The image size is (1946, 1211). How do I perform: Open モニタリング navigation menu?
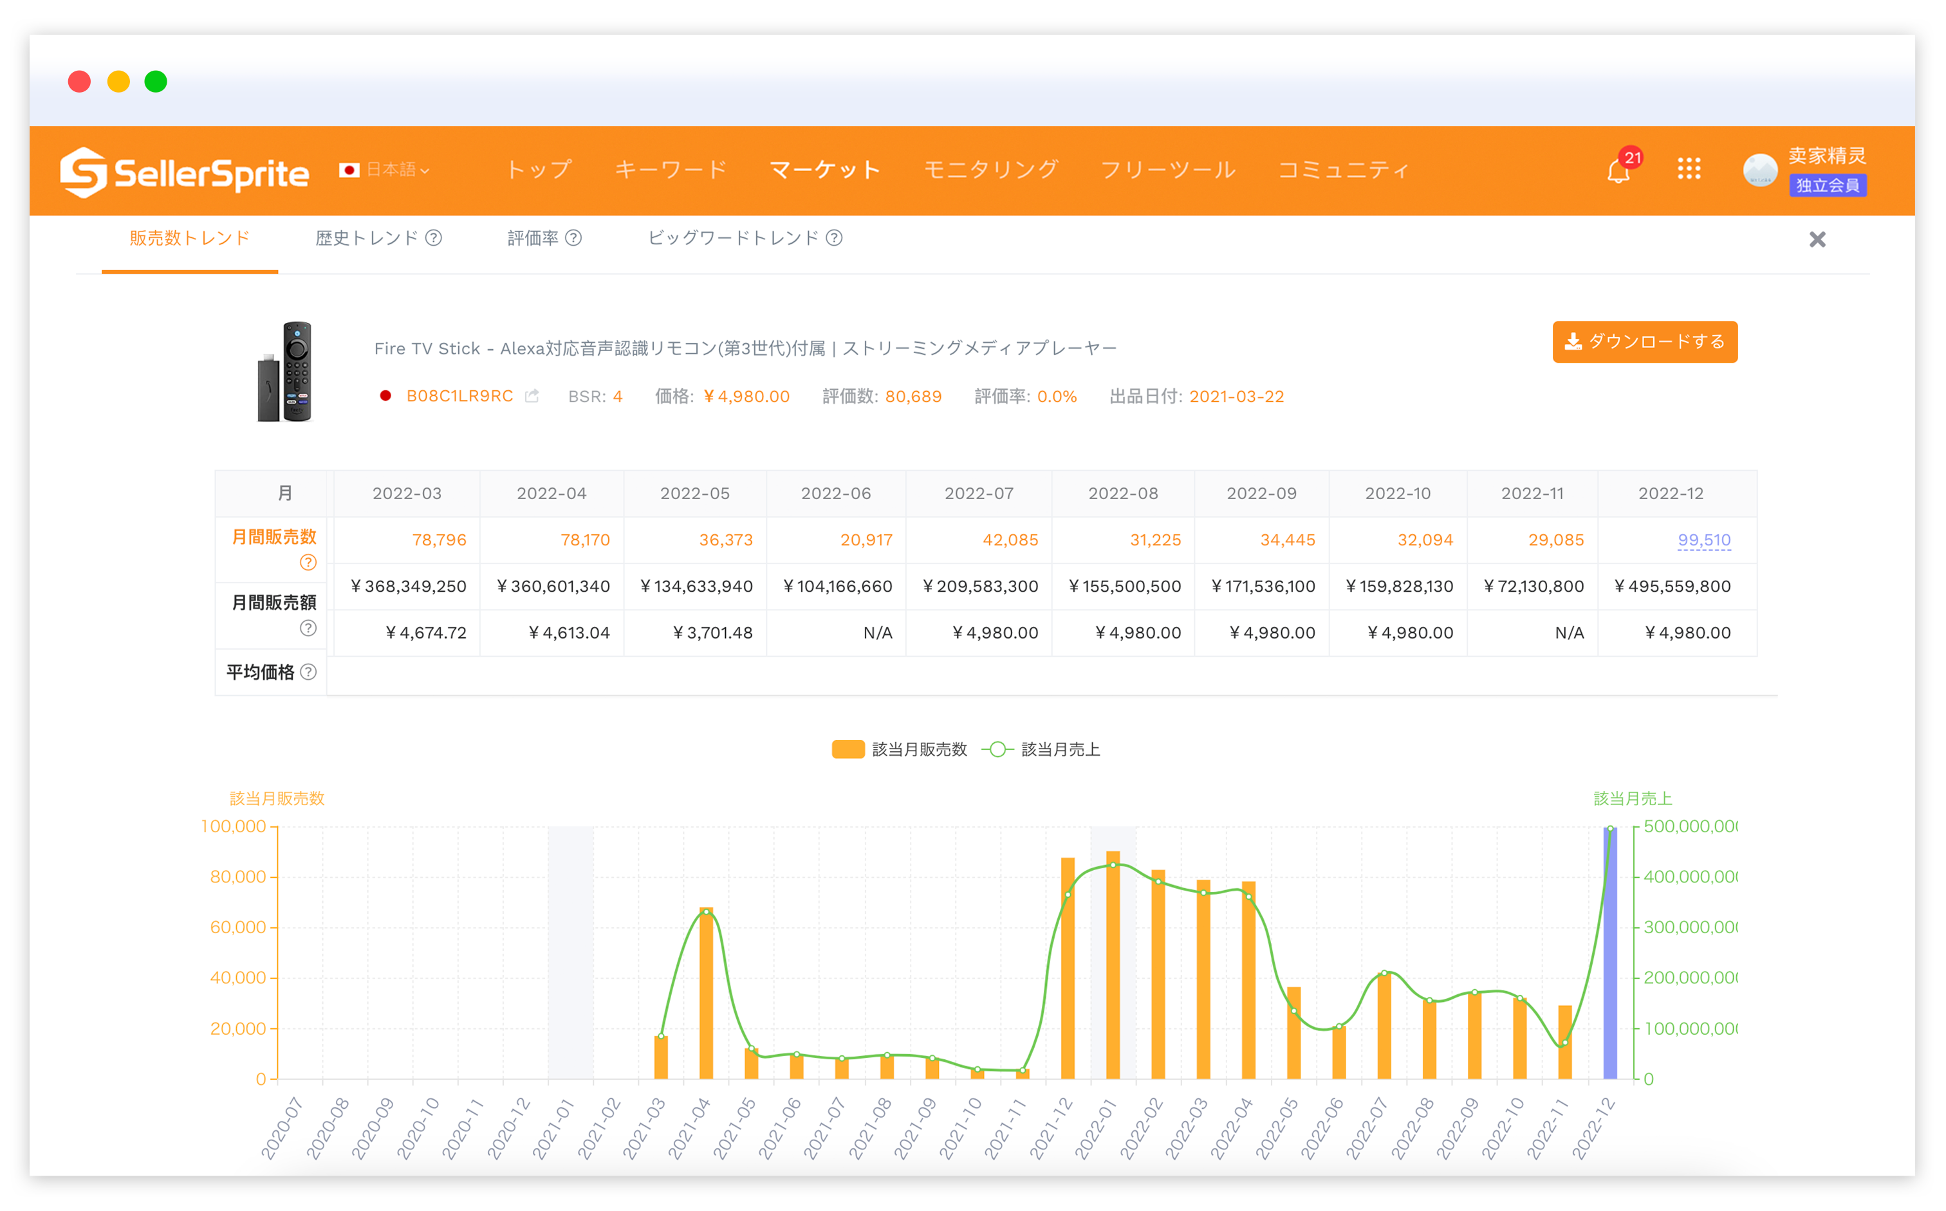coord(990,170)
